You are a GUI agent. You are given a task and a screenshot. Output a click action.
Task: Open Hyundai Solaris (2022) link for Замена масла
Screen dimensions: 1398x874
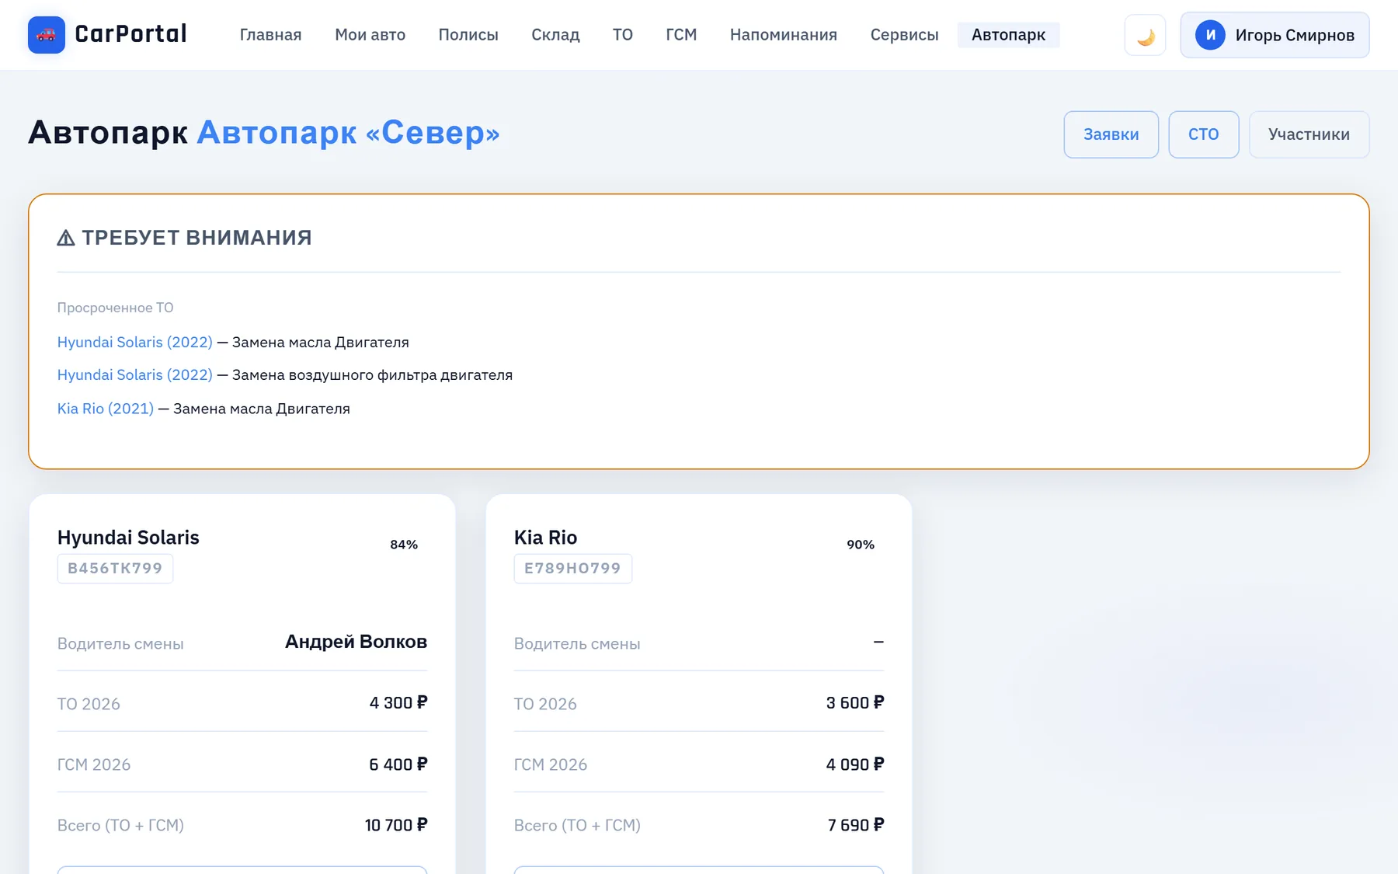[135, 342]
